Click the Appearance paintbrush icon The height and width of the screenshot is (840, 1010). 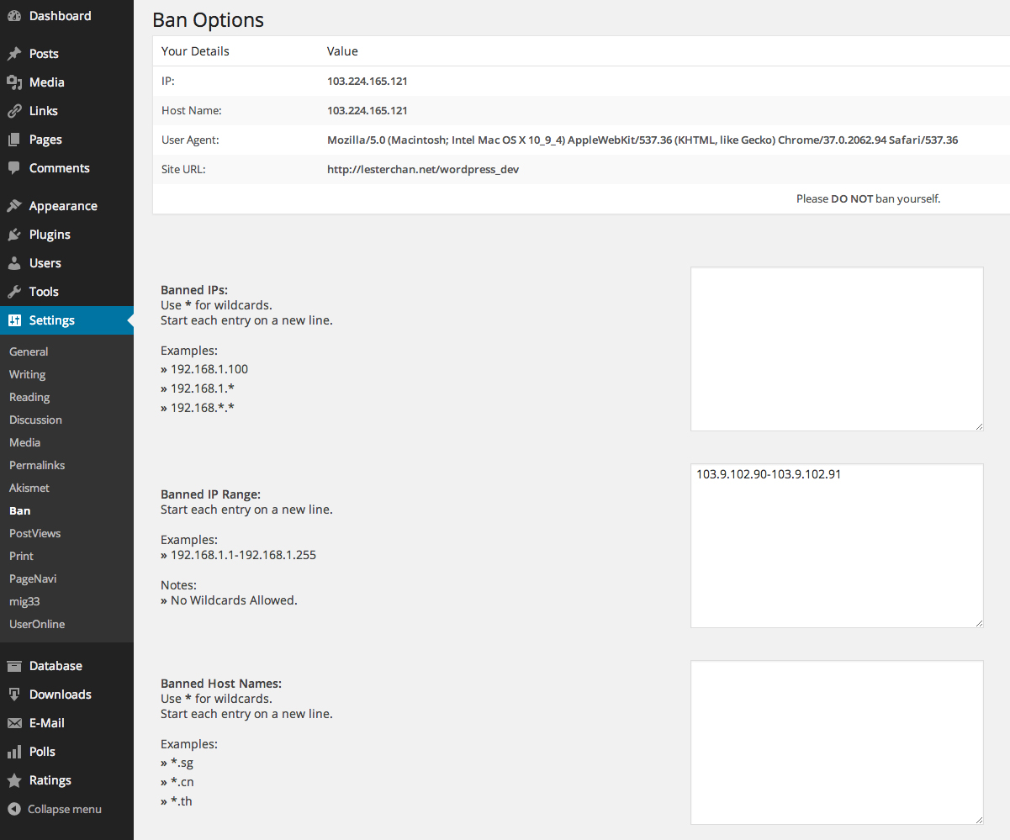(x=14, y=206)
